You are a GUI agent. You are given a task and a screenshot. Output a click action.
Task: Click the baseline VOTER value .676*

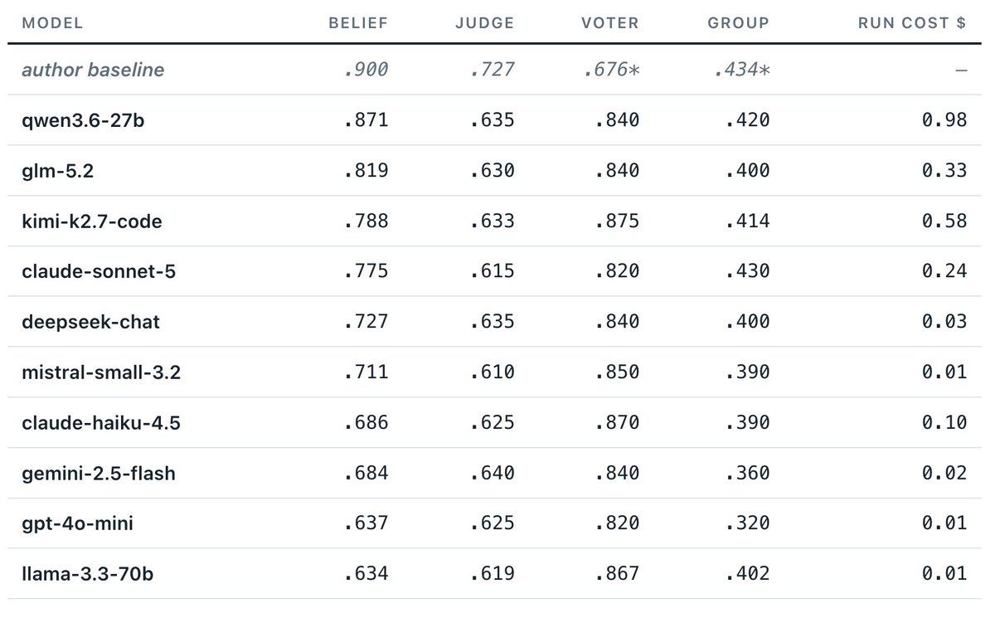point(610,70)
